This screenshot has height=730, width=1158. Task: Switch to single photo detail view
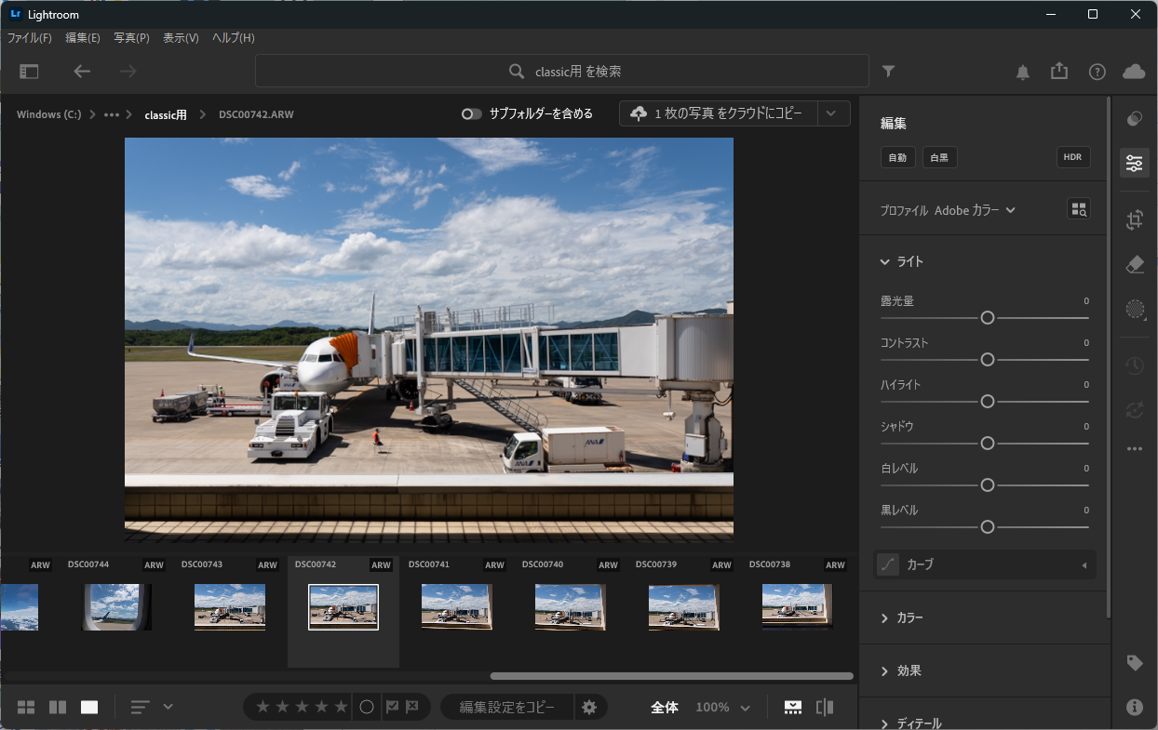(89, 708)
